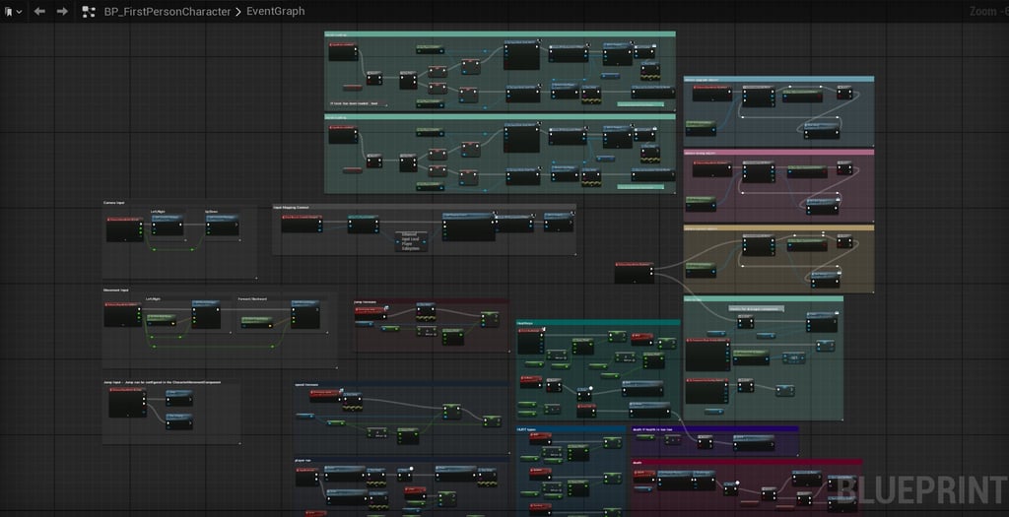Select the light blue comment box header
Viewport: 1009px width, 517px height.
tap(778, 79)
